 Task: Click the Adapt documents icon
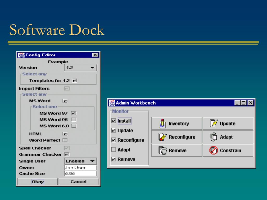(214, 137)
